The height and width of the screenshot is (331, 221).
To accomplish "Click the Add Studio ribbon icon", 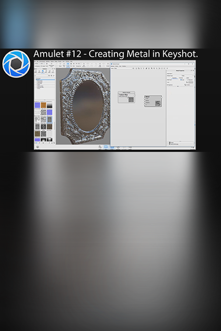I will 100,65.
